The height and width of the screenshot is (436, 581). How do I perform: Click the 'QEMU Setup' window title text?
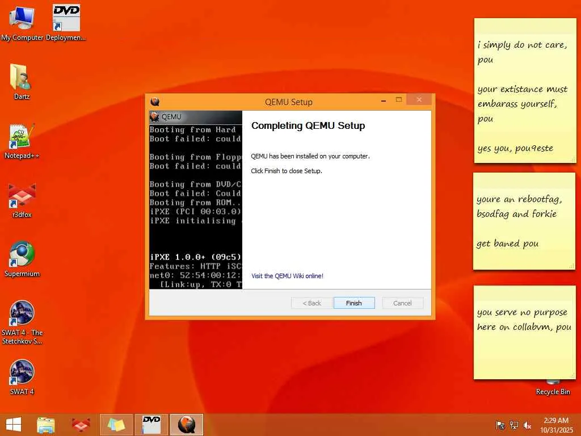289,102
